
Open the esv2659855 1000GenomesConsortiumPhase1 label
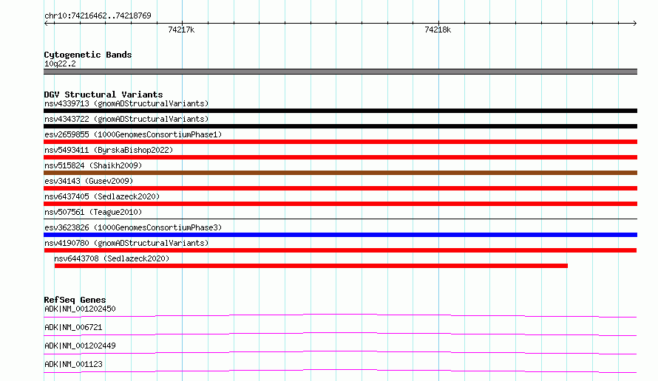click(x=133, y=134)
